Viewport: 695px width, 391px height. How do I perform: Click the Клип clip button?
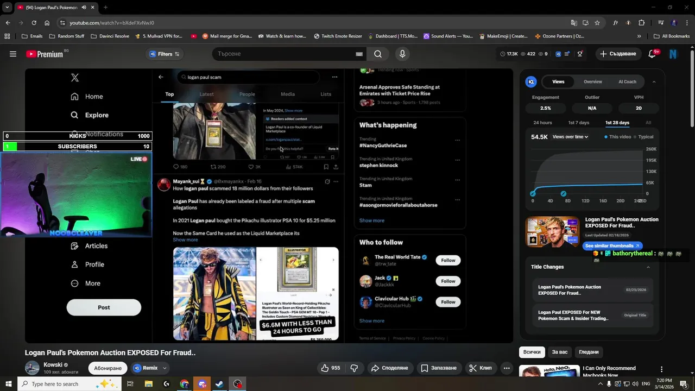(481, 368)
